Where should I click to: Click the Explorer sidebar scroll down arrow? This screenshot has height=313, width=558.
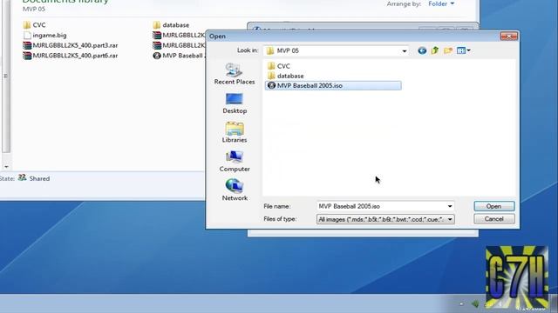pos(6,166)
